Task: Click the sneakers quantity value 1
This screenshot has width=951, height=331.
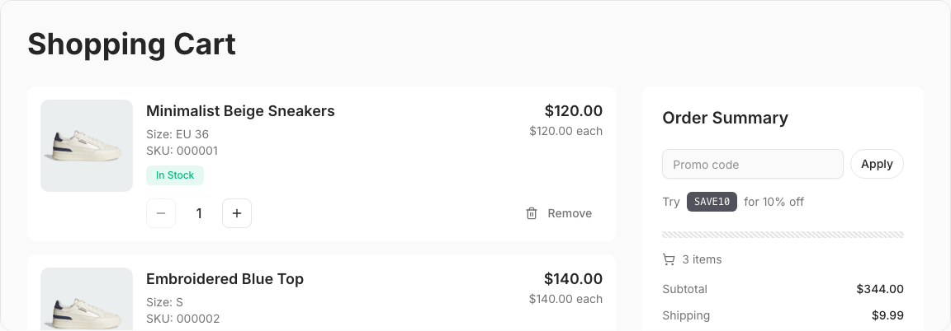Action: click(199, 213)
